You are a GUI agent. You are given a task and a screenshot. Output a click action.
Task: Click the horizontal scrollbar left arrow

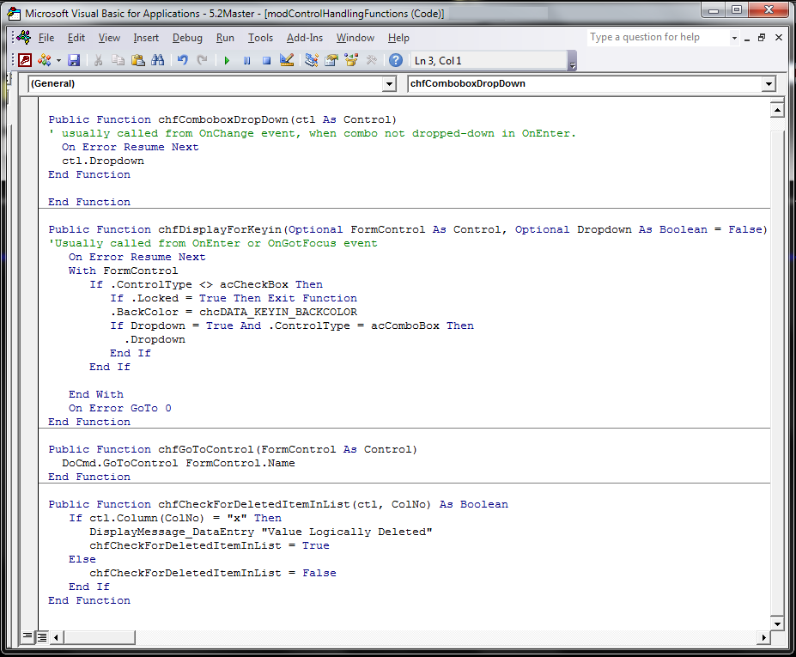pos(56,636)
